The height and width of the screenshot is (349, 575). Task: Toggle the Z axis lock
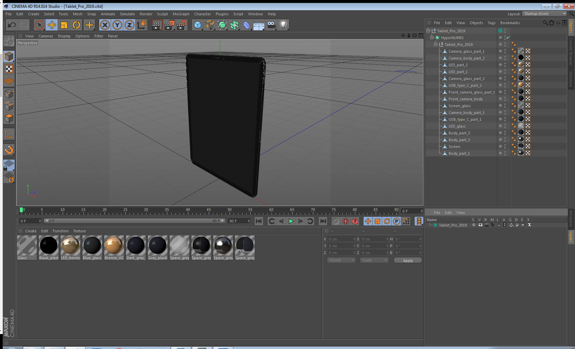(129, 25)
